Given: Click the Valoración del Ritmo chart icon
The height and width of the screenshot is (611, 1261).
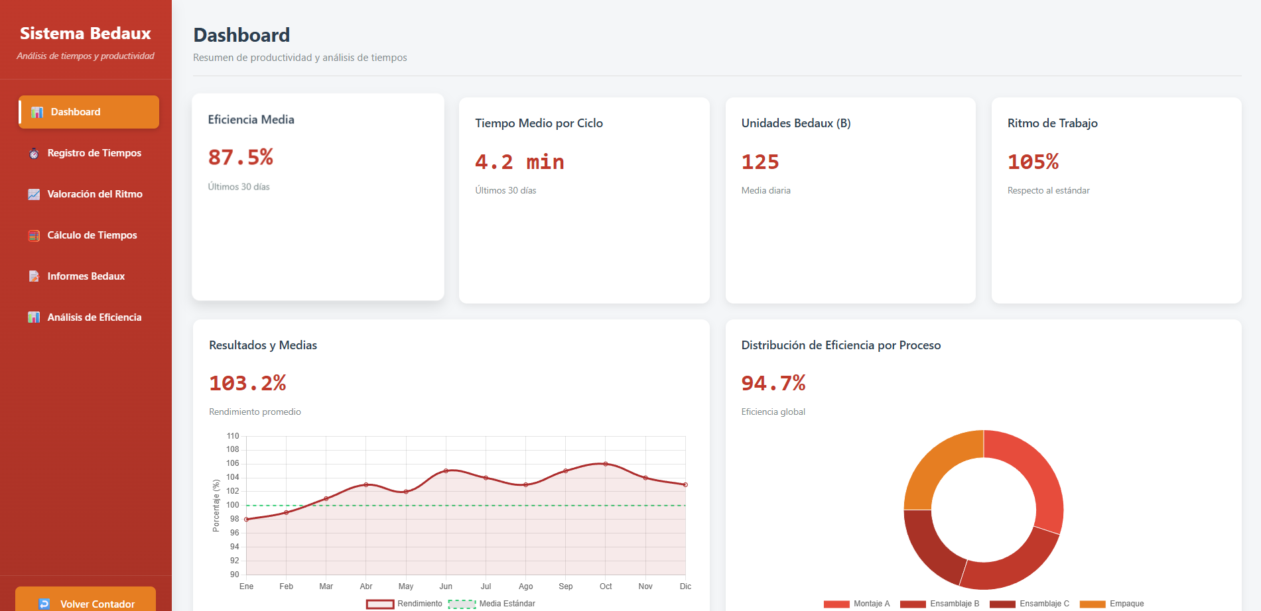Looking at the screenshot, I should click(x=34, y=195).
